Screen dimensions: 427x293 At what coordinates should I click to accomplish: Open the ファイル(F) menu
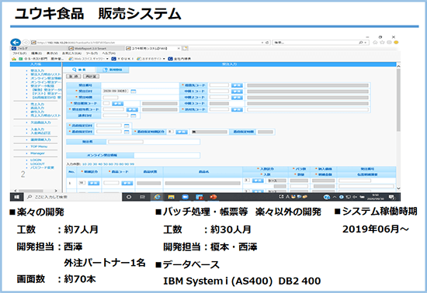(19, 53)
